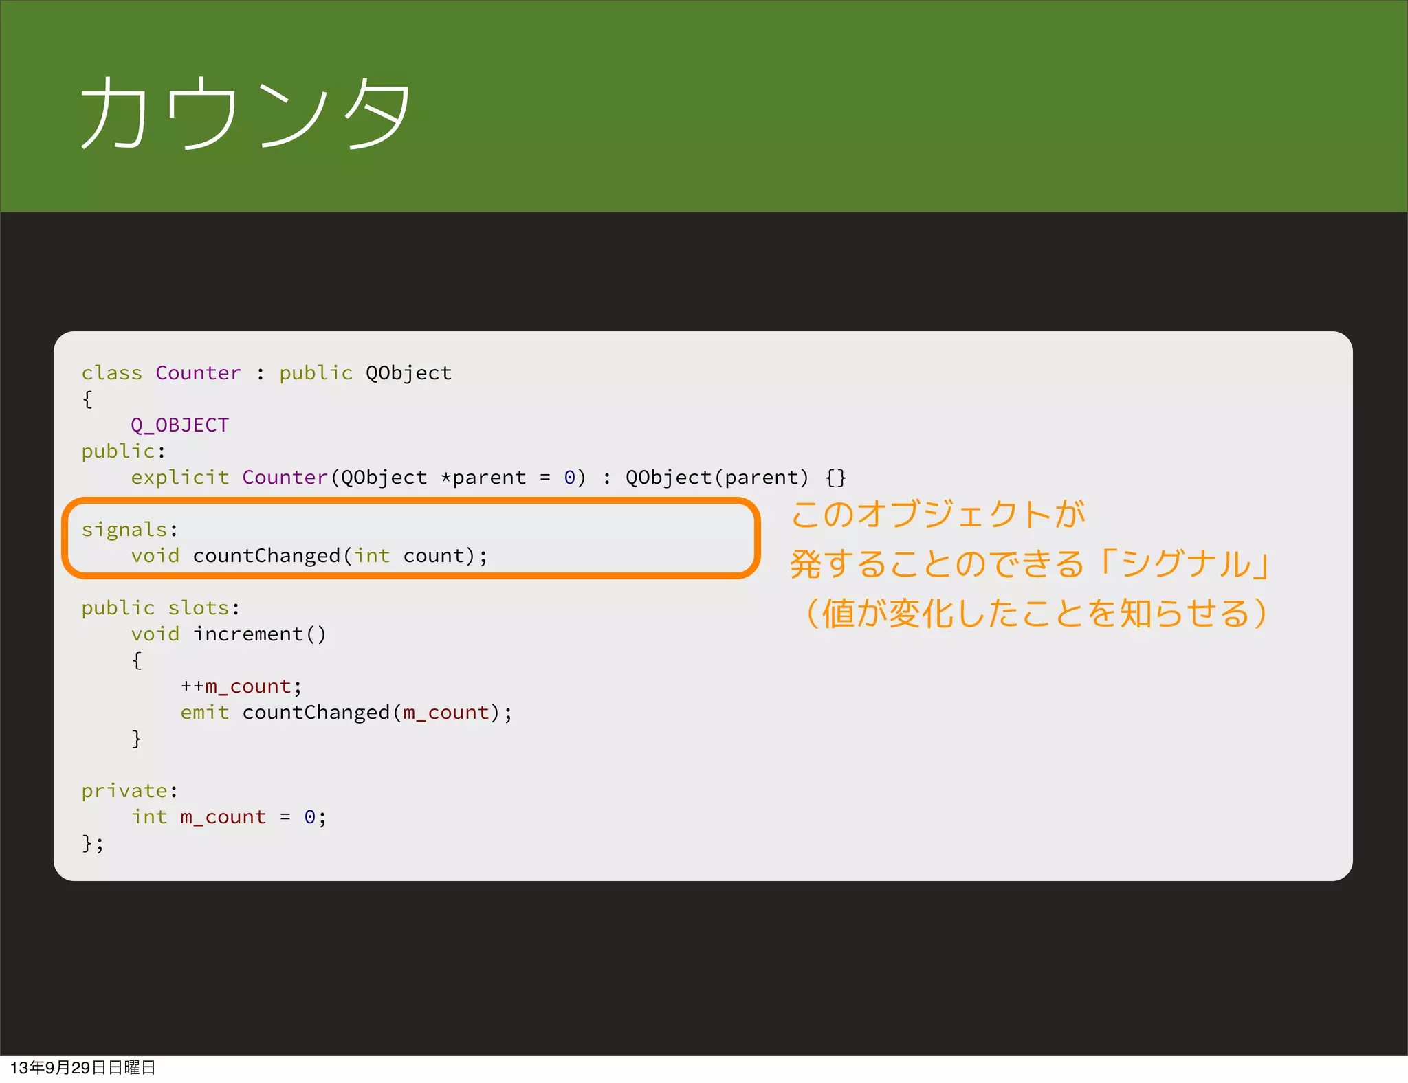
Task: Click the annotation line '発することのできる「シグナル」'
Action: [x=1030, y=564]
